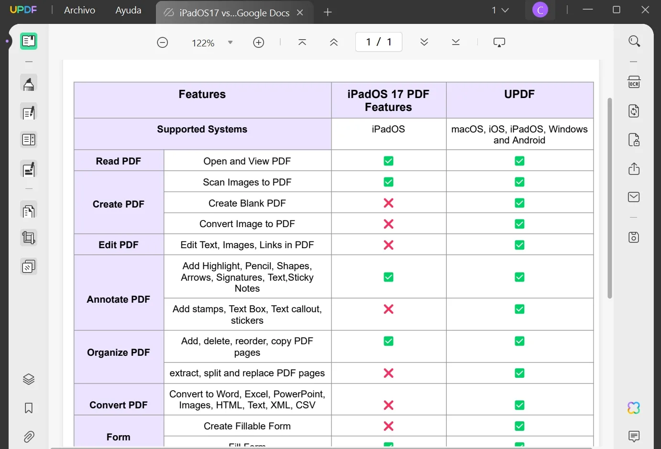
Task: Open the user account avatar C
Action: point(540,10)
